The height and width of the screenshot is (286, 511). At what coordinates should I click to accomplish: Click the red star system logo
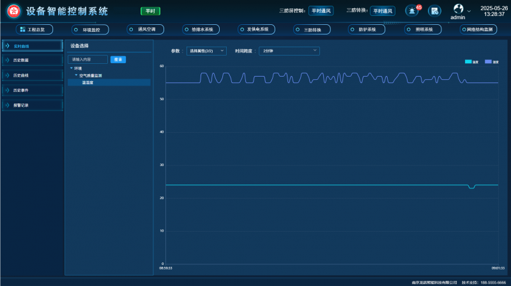[x=13, y=11]
